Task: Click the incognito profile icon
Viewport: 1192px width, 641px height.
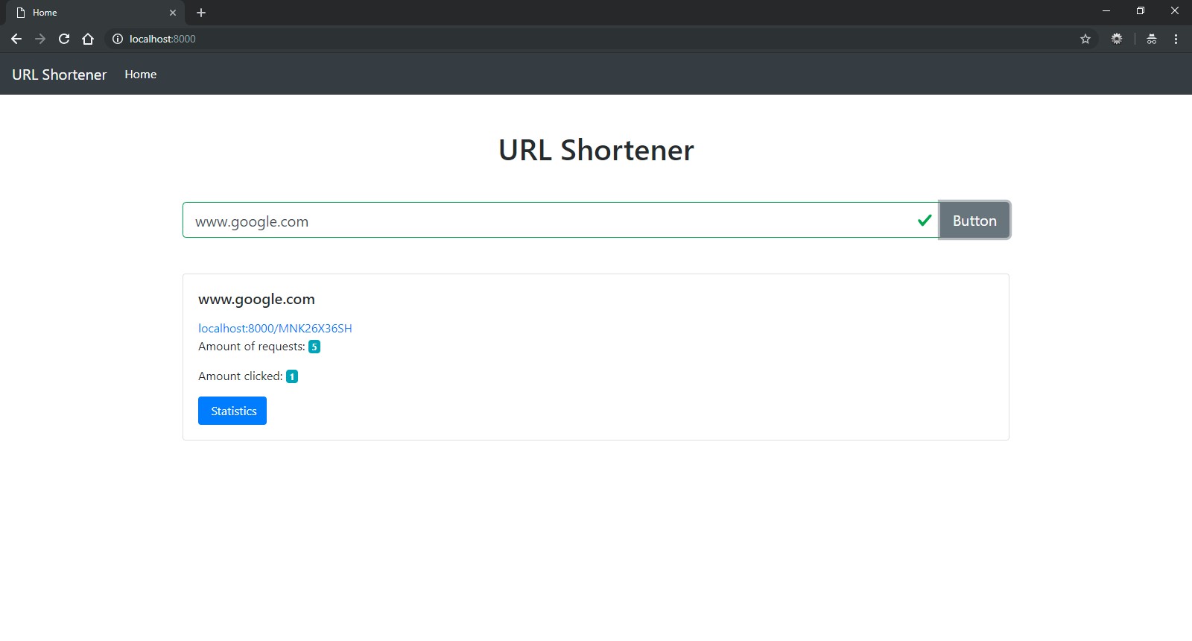Action: point(1152,39)
